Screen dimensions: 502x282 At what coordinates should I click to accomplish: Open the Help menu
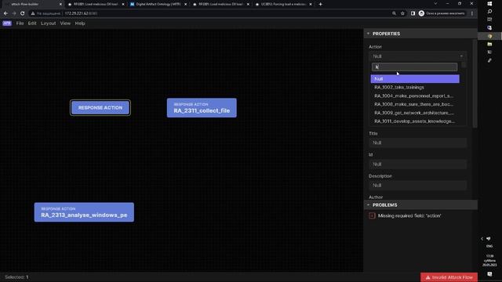(x=80, y=23)
